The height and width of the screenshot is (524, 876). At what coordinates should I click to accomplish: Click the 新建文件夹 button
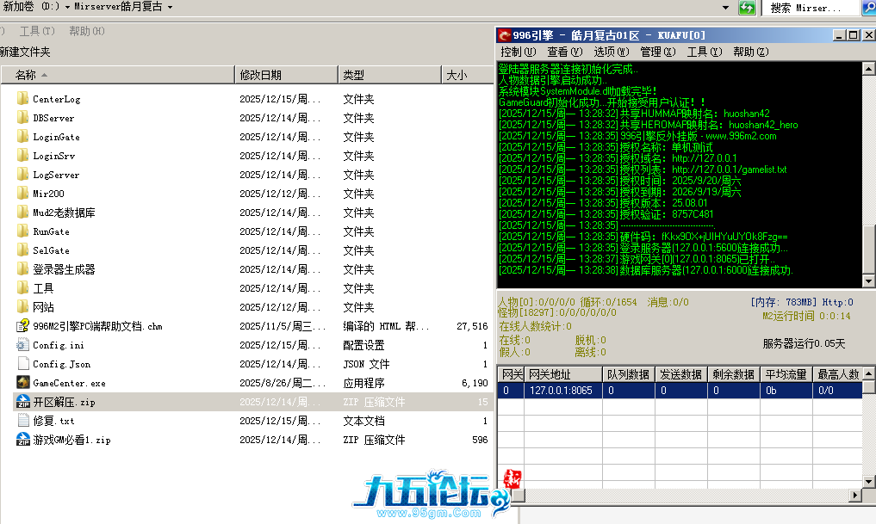pyautogui.click(x=25, y=52)
